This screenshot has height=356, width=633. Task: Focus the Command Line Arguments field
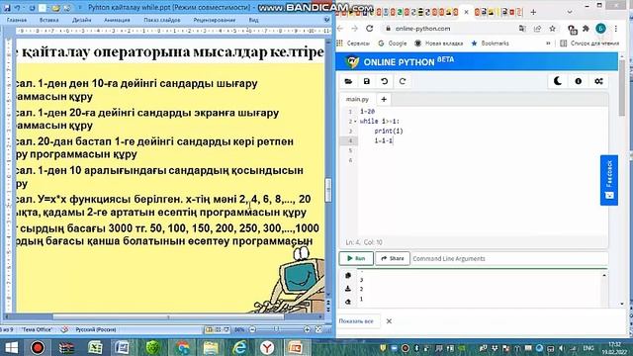509,258
